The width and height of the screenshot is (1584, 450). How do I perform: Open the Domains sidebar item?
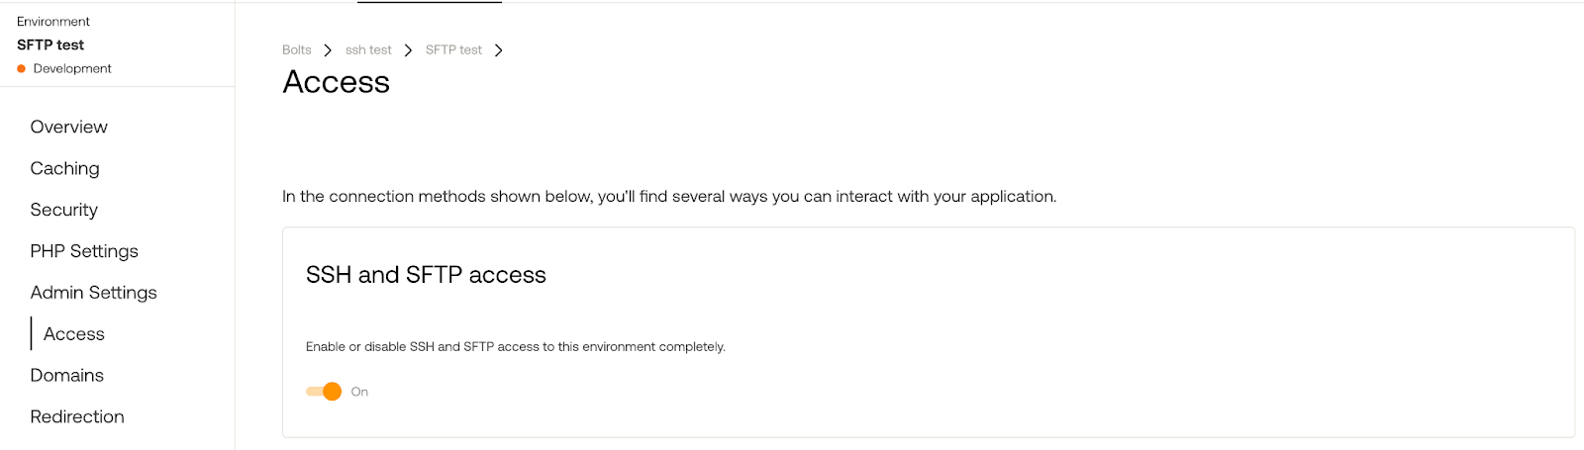pyautogui.click(x=66, y=376)
